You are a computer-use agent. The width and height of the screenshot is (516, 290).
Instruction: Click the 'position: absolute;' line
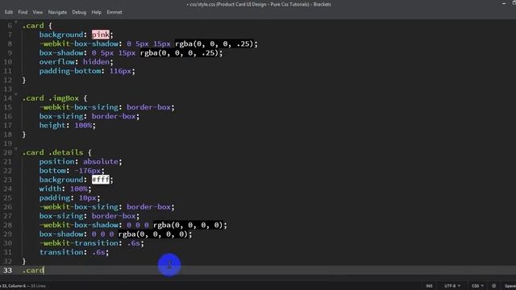pyautogui.click(x=81, y=161)
